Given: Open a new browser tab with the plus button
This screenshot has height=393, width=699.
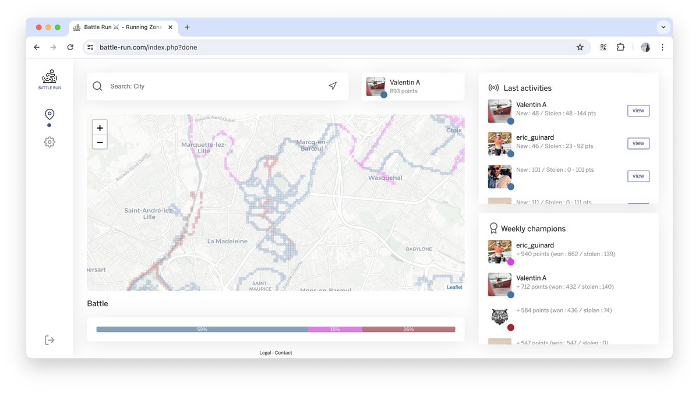Looking at the screenshot, I should pos(187,27).
